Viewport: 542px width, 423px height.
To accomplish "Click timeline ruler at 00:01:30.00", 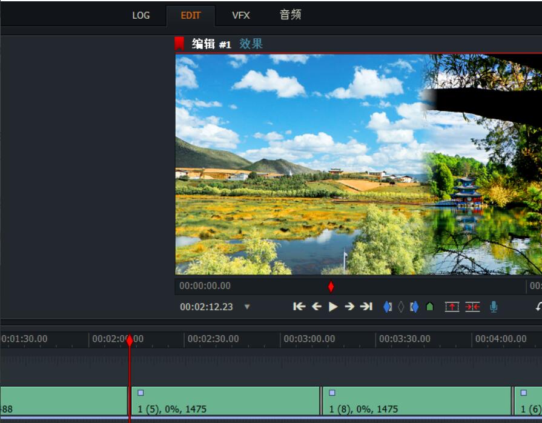I will point(24,339).
